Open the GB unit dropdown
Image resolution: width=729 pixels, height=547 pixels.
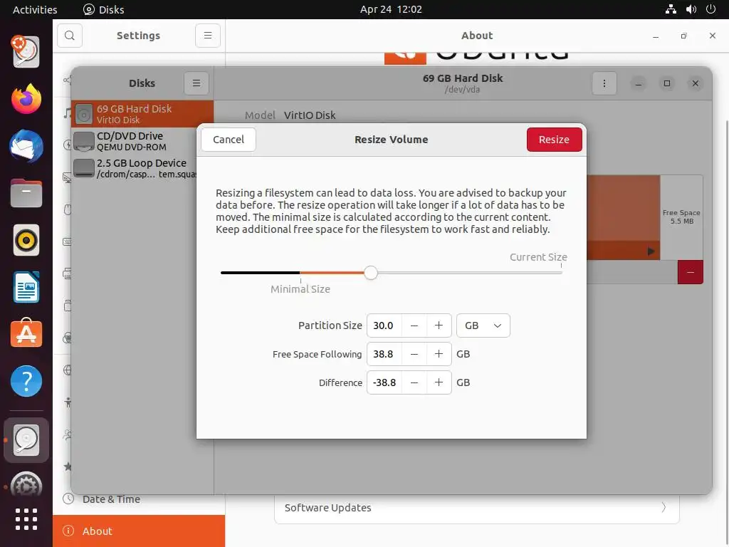(x=483, y=325)
